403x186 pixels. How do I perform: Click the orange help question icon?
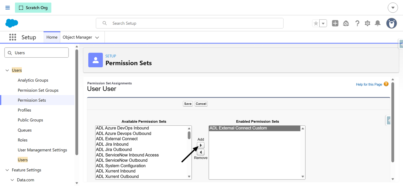click(386, 84)
